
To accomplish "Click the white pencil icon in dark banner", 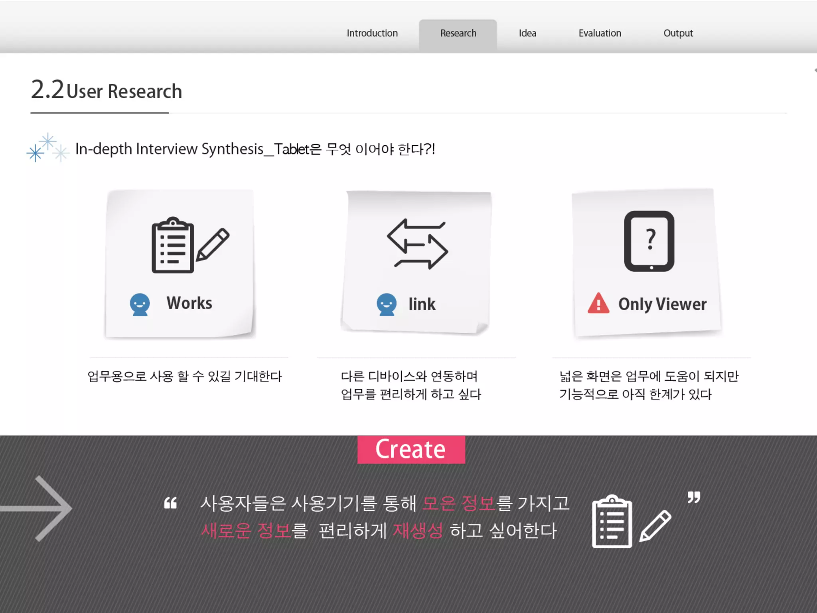I will click(x=655, y=526).
